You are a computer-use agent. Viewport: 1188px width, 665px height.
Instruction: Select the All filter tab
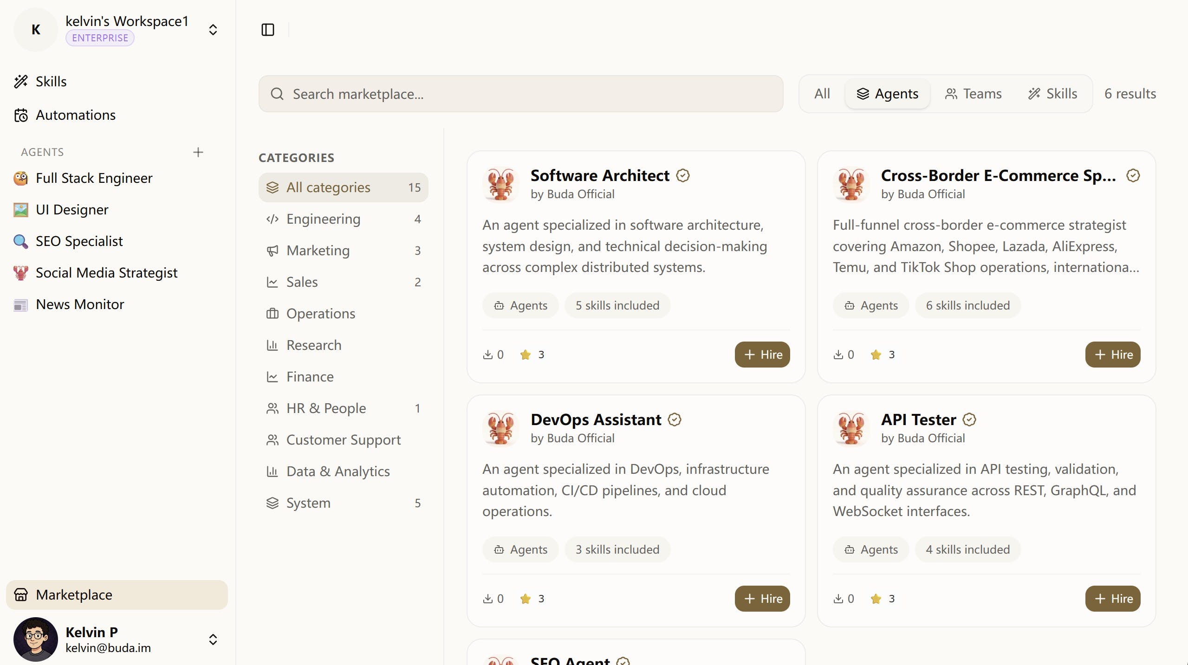pyautogui.click(x=822, y=94)
